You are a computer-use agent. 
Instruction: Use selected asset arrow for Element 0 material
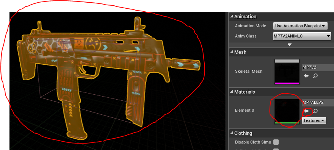[306, 111]
